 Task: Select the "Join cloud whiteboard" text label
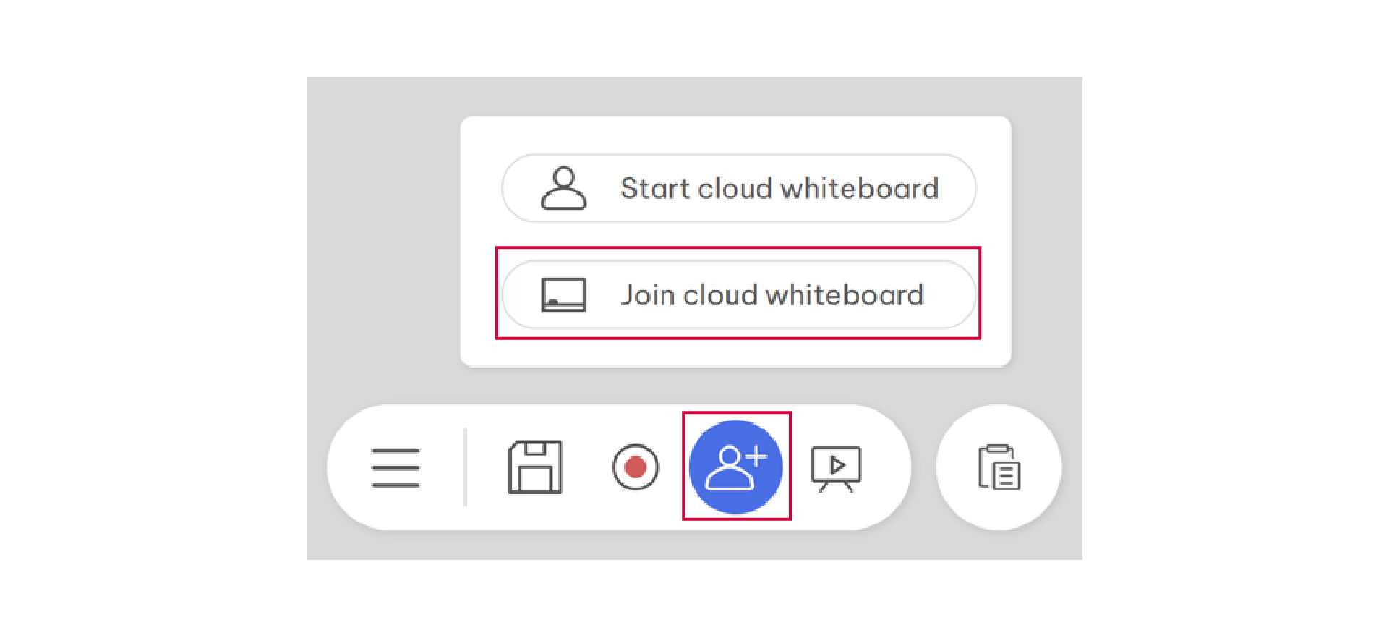pyautogui.click(x=772, y=295)
